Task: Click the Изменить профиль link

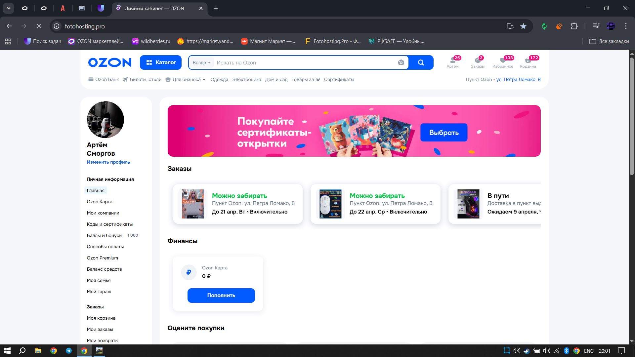Action: coord(108,162)
